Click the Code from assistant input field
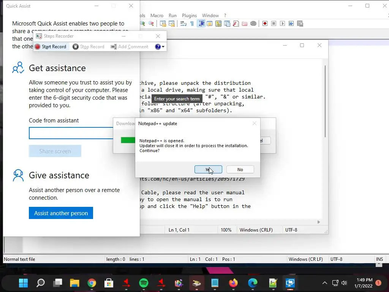Screen dimensions: 389x292 [71, 133]
